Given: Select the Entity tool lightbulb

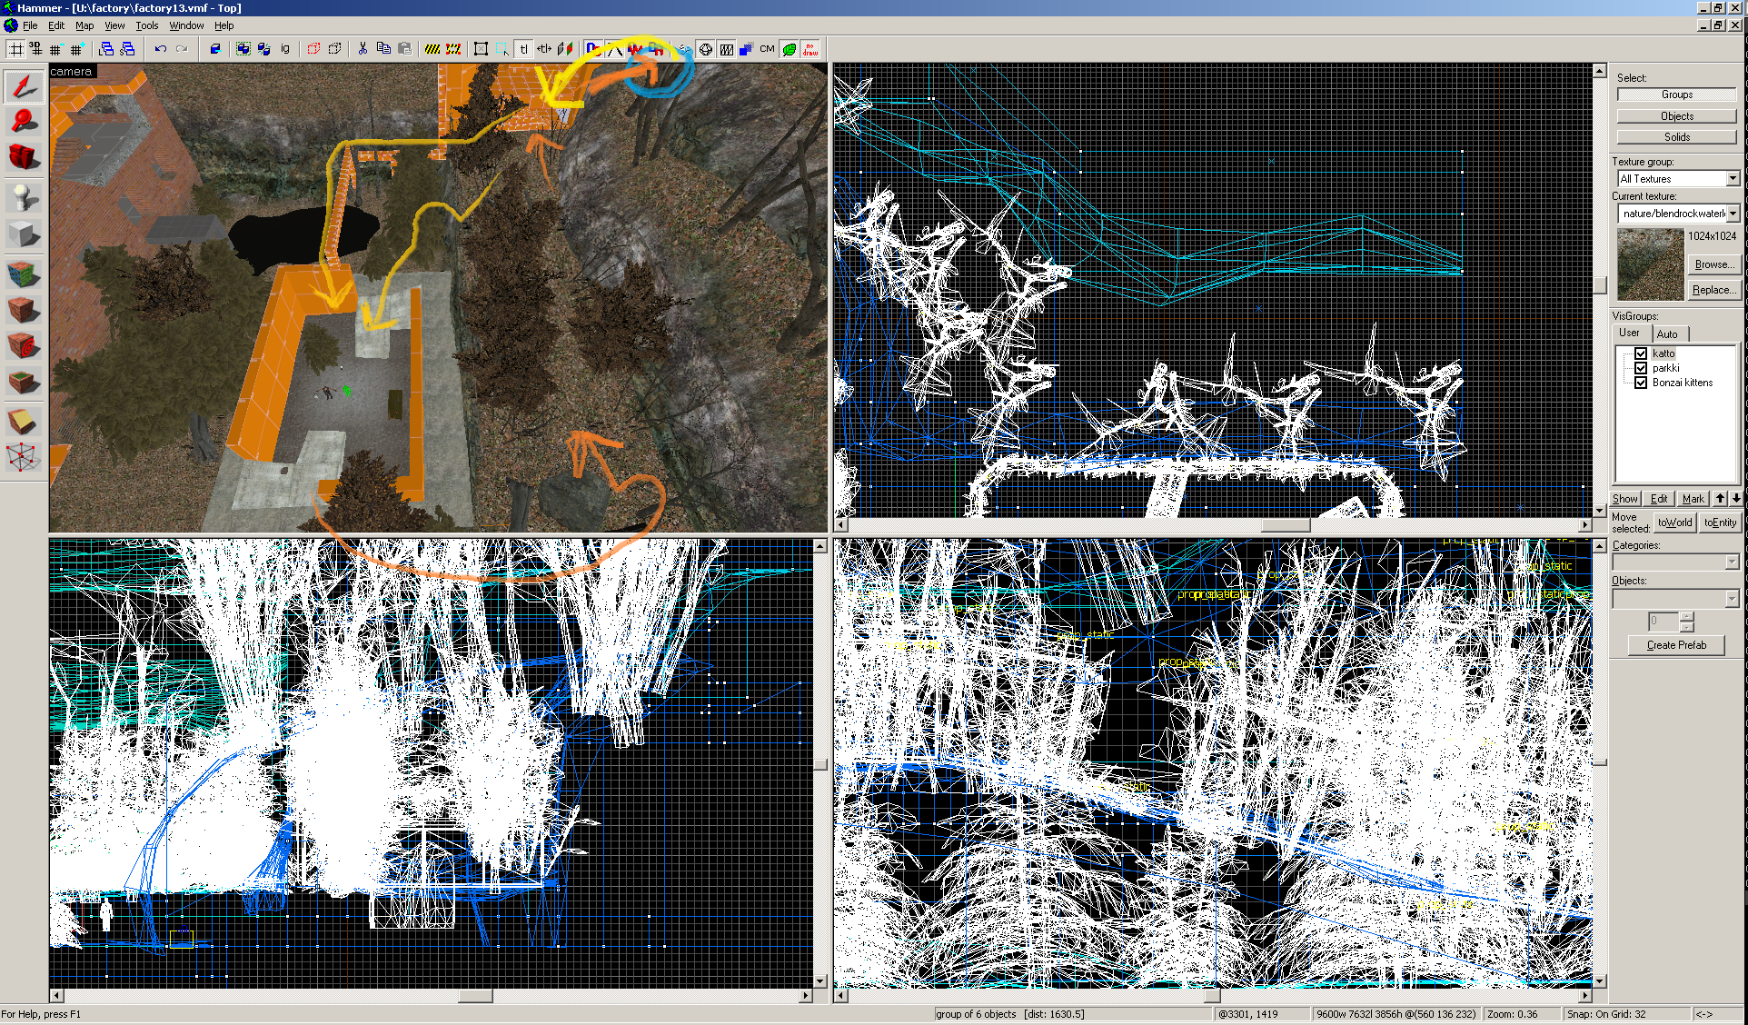Looking at the screenshot, I should (24, 196).
